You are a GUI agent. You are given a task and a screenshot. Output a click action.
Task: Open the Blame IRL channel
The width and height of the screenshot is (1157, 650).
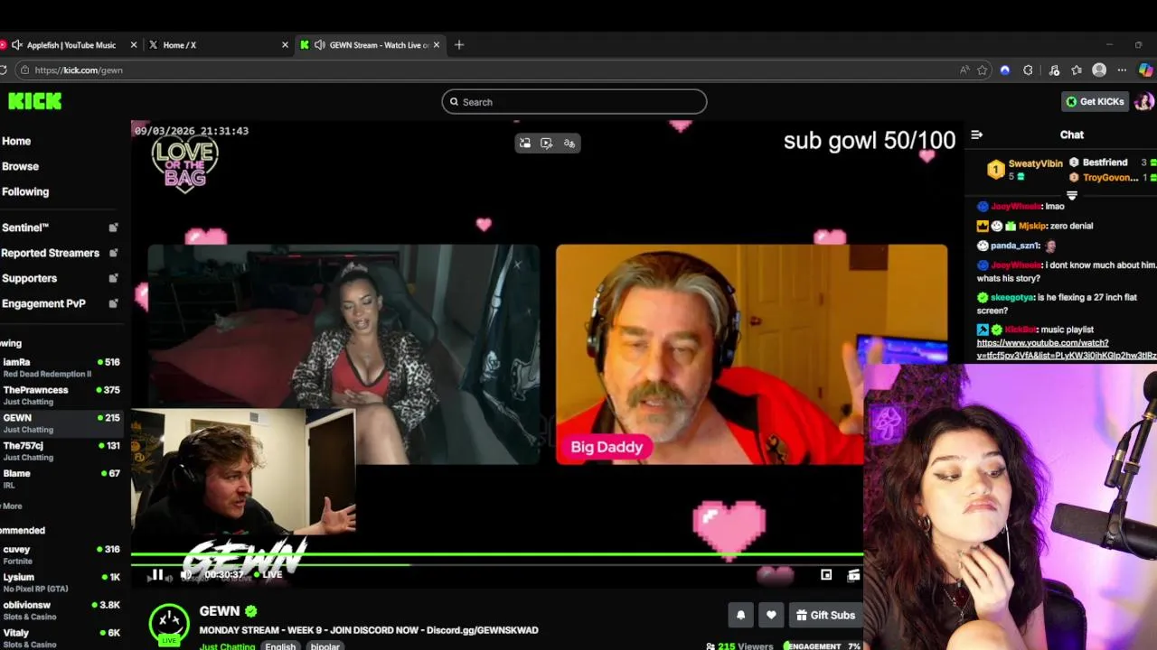pos(61,479)
